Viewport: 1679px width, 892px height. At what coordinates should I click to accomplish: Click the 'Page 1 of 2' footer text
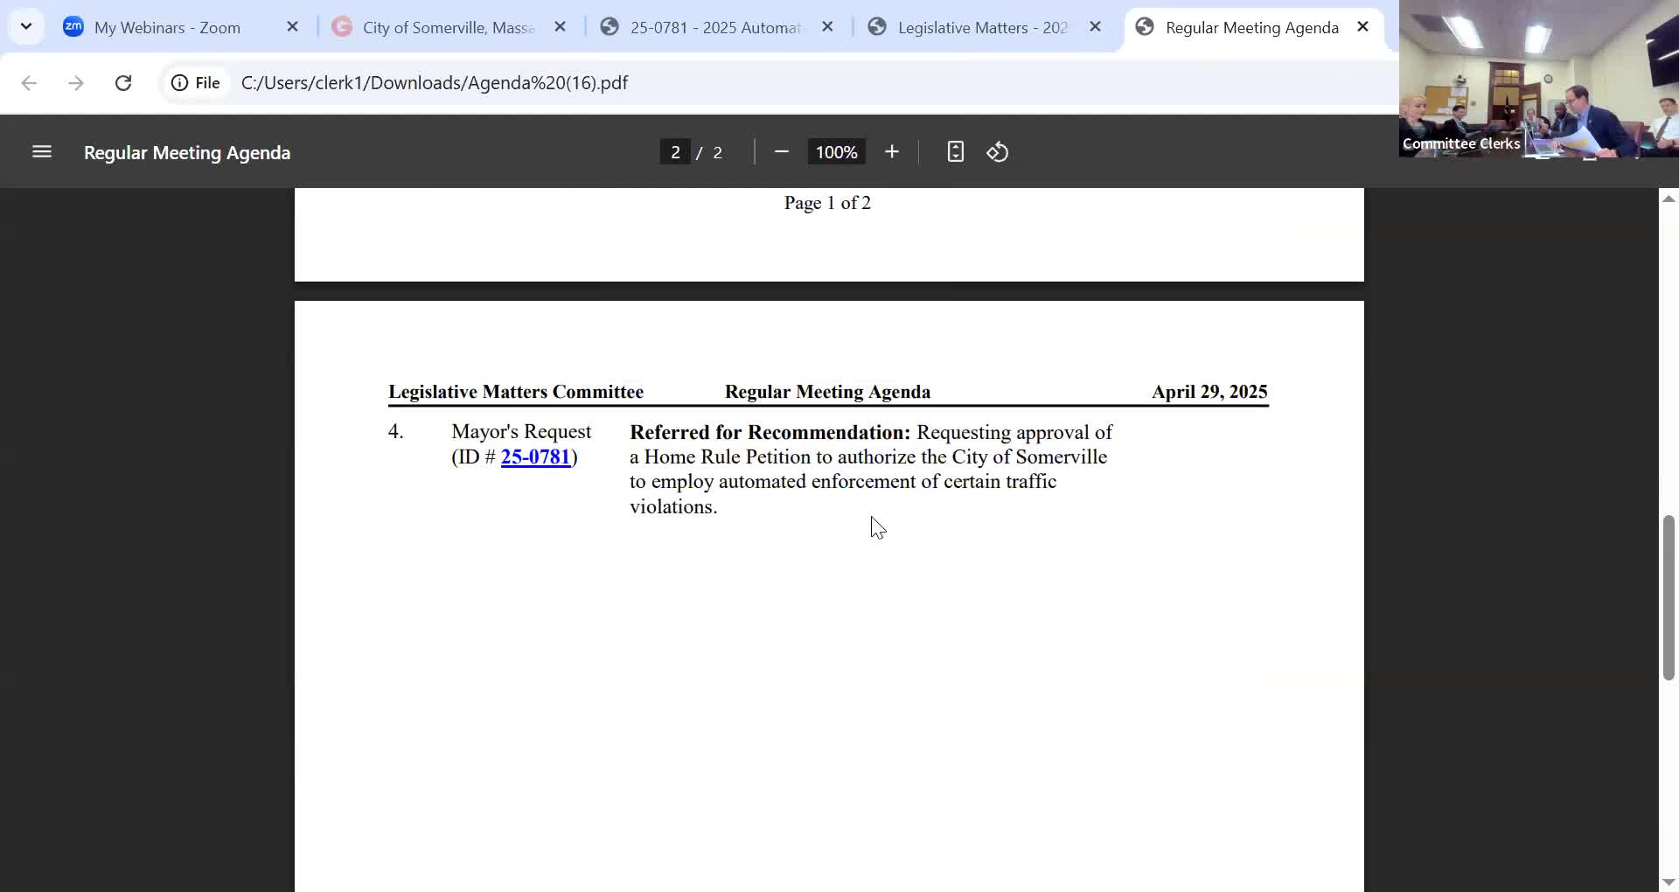pos(827,203)
